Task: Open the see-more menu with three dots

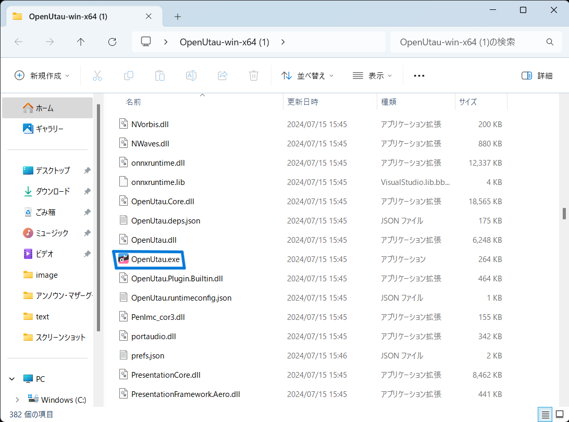Action: tap(419, 76)
